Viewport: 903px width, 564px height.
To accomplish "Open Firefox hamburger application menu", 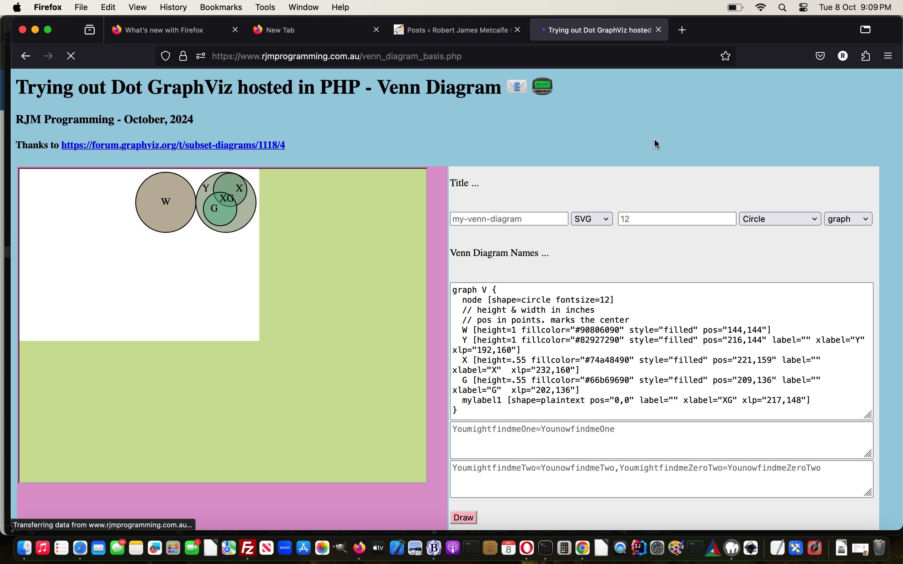I will tap(888, 56).
